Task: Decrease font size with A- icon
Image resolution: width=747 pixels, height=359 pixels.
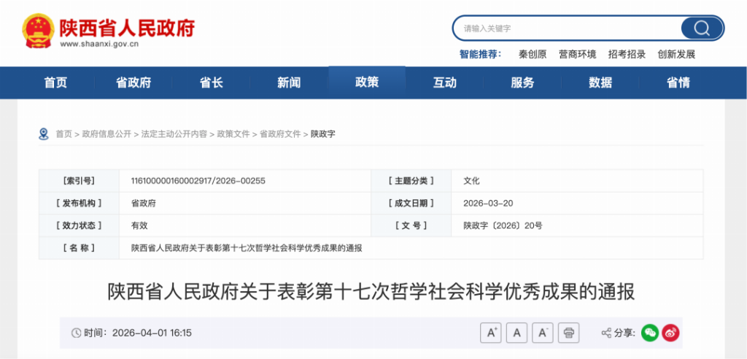Action: click(x=542, y=333)
